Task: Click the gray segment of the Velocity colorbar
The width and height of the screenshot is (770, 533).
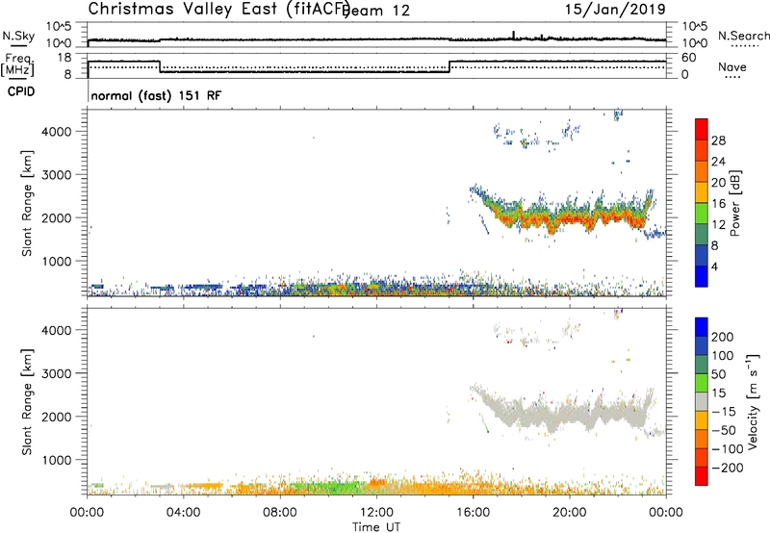Action: (x=702, y=401)
